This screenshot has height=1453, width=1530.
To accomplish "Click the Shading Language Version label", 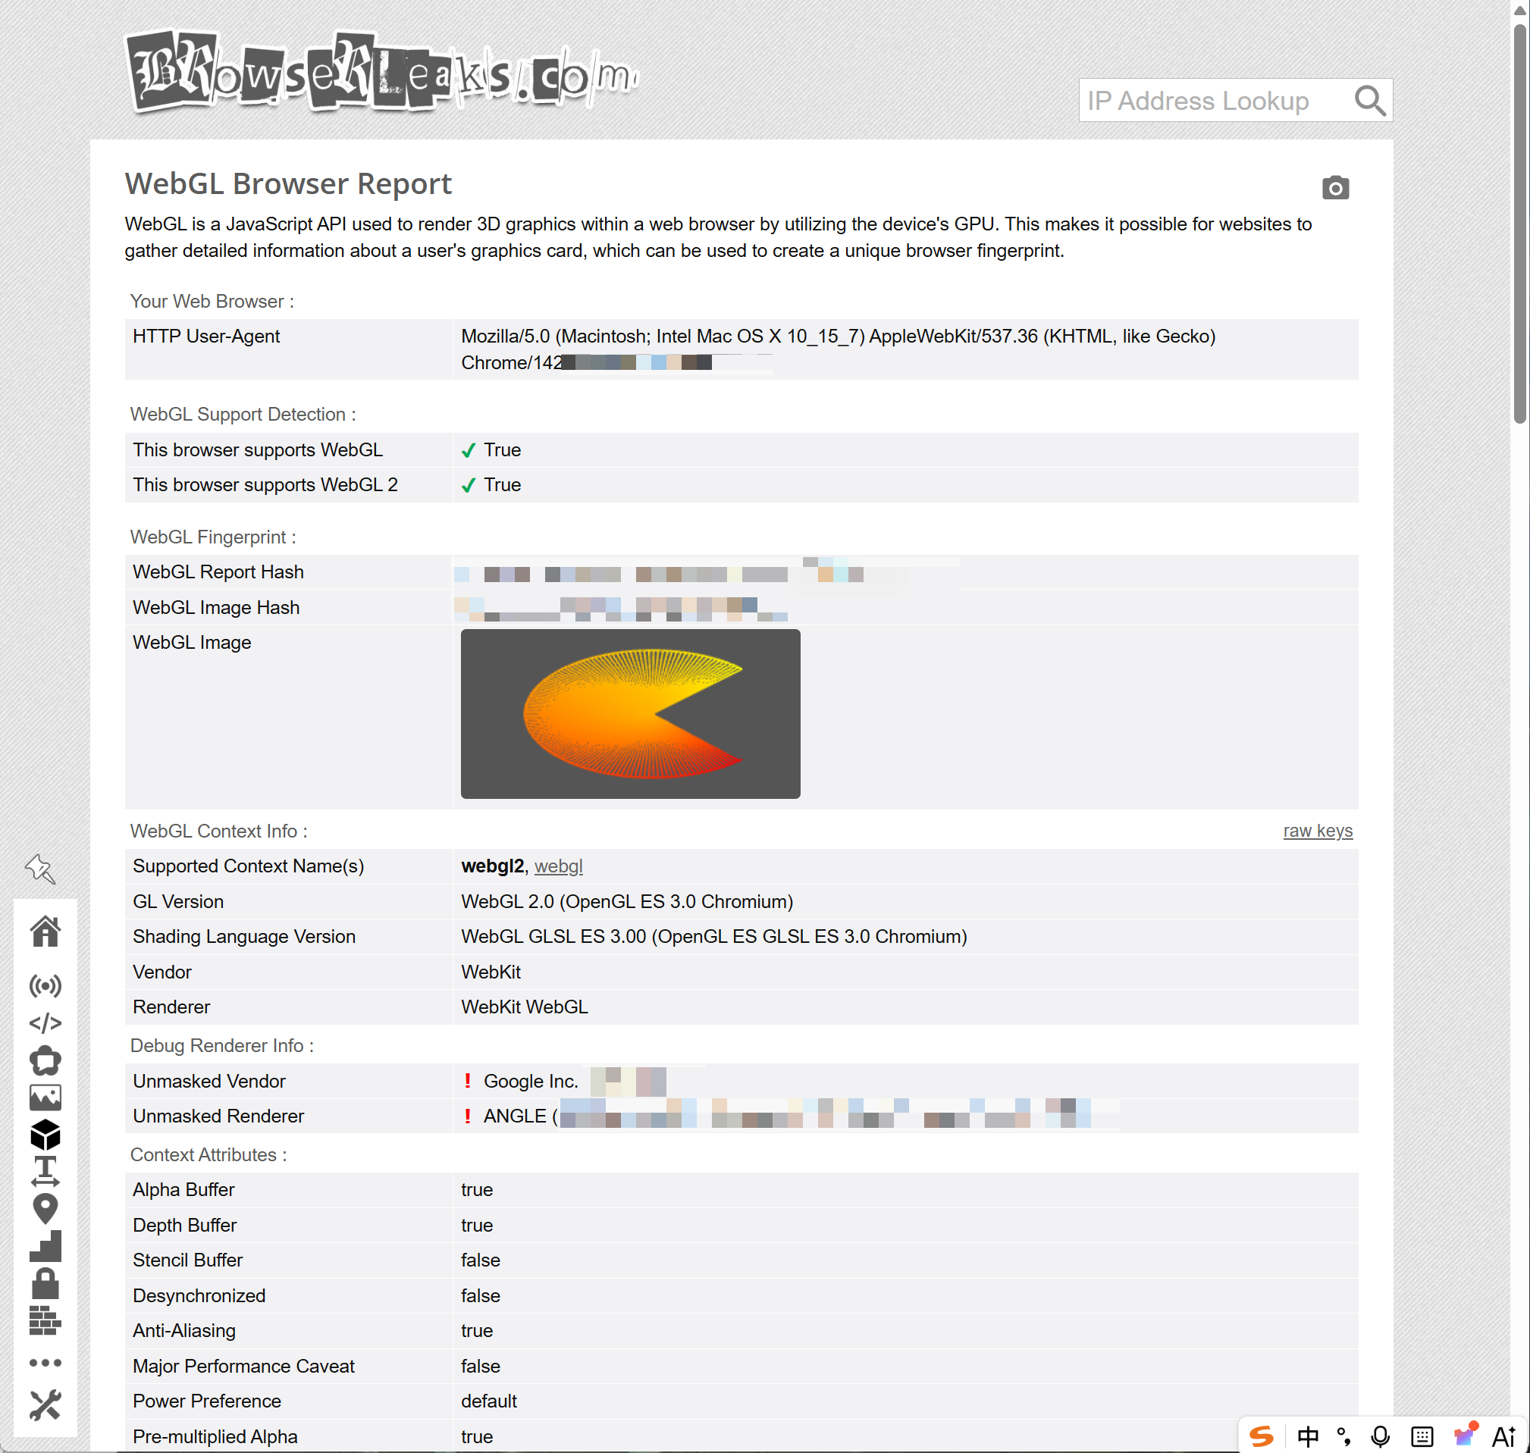I will click(x=244, y=936).
